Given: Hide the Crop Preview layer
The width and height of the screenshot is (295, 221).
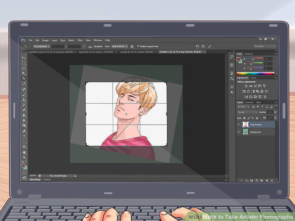Looking at the screenshot, I should pos(239,124).
